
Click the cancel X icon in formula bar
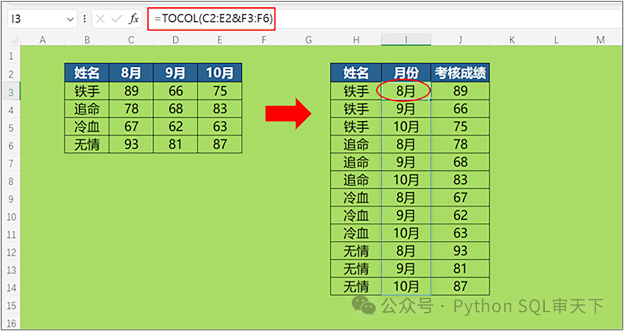[x=101, y=18]
